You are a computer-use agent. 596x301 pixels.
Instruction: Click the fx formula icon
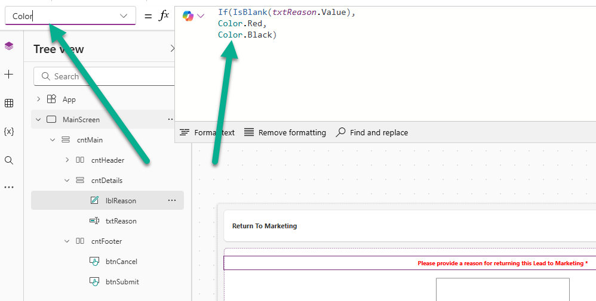[x=164, y=16]
